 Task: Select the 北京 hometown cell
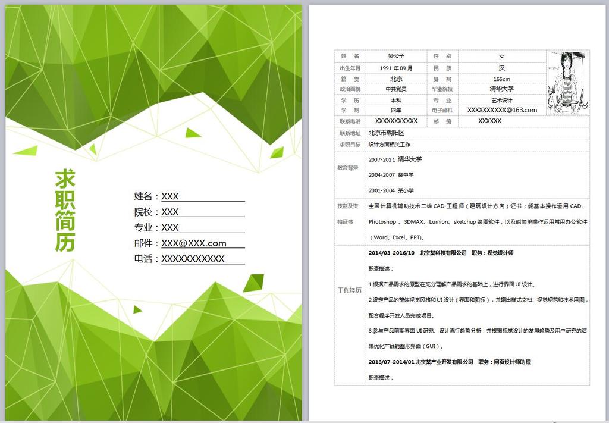[x=396, y=79]
